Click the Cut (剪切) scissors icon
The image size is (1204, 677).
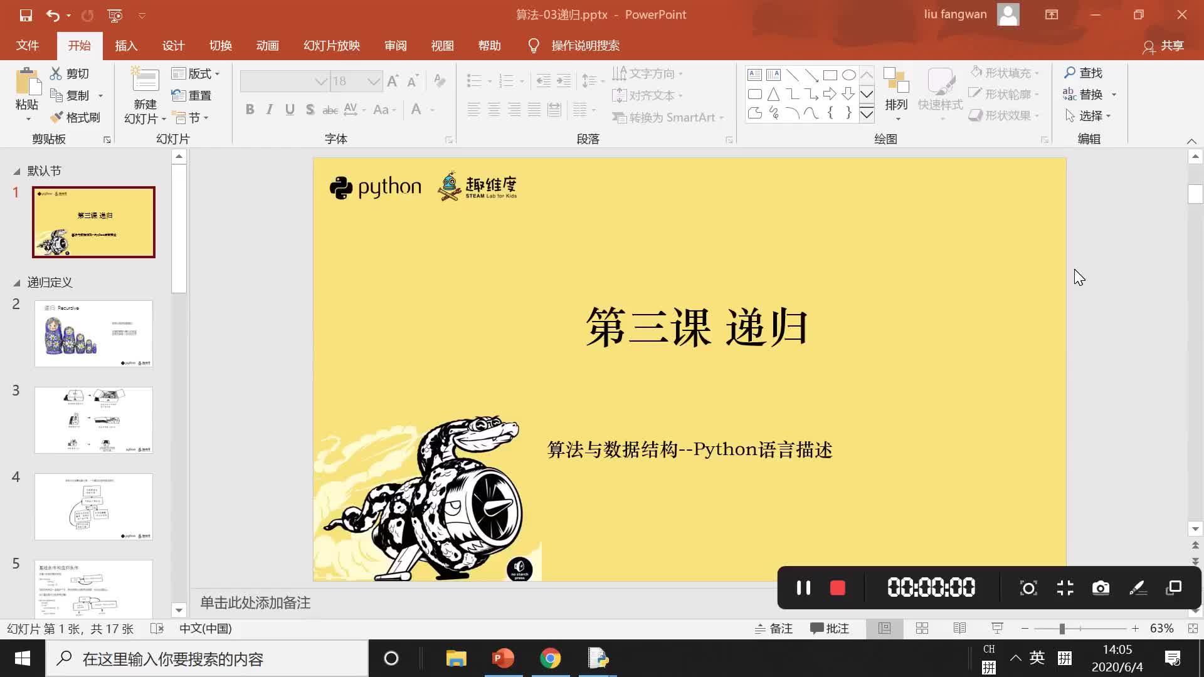tap(56, 73)
